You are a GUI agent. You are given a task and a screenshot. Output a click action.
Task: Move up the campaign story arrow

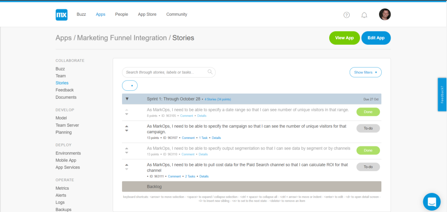pos(127,126)
